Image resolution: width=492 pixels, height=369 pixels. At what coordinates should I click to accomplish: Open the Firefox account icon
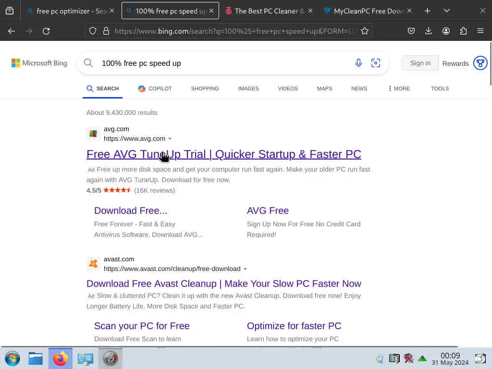(x=446, y=31)
